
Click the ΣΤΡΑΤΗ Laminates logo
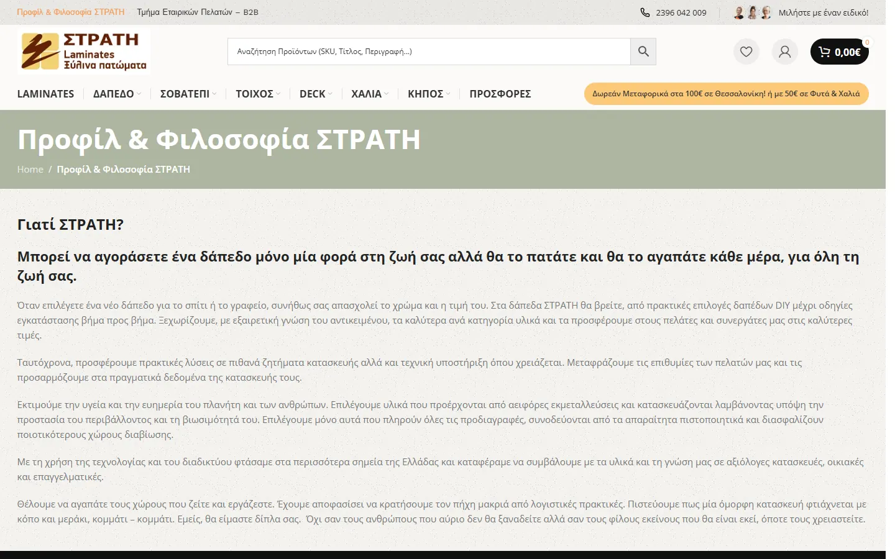click(84, 52)
